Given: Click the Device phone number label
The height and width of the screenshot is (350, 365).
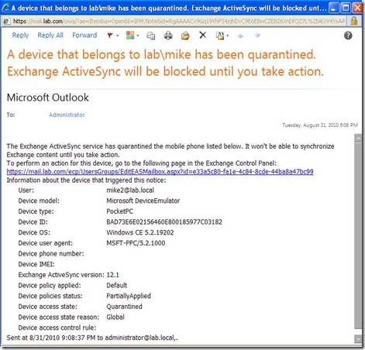Looking at the screenshot, I should click(x=51, y=254).
